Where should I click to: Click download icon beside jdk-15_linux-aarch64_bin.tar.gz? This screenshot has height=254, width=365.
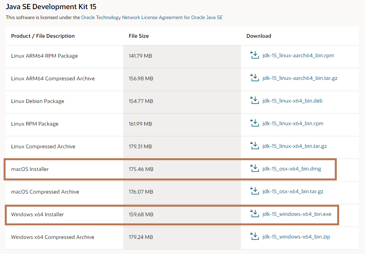tap(254, 78)
